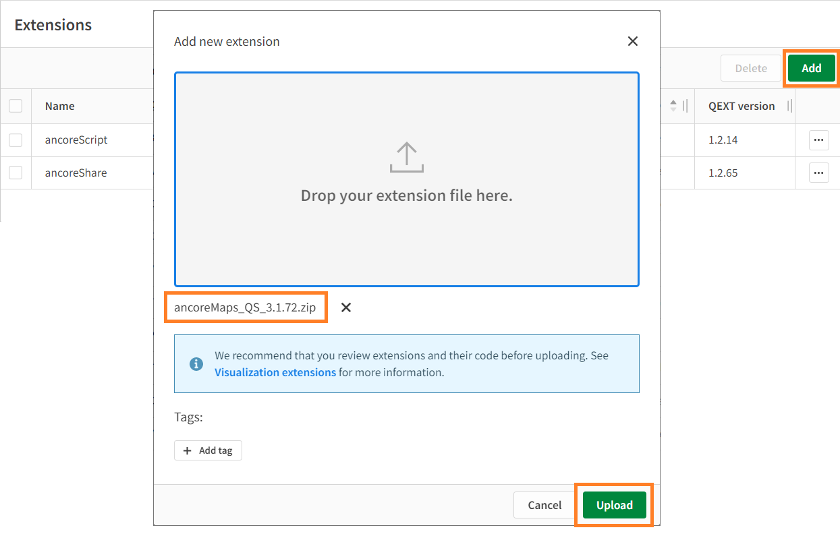This screenshot has height=536, width=840.
Task: Remove the selected ancoreMaps zip file
Action: coord(346,307)
